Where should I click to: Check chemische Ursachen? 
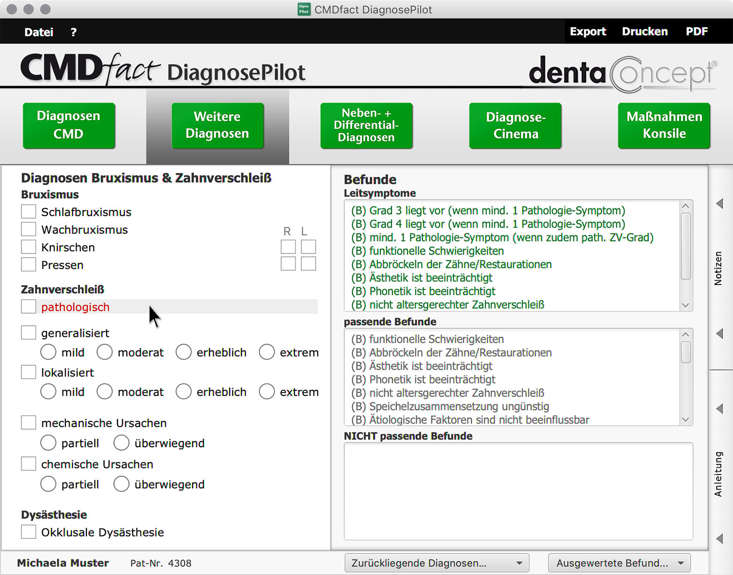point(29,464)
